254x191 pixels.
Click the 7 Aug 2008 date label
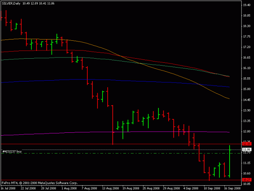(x=89, y=188)
